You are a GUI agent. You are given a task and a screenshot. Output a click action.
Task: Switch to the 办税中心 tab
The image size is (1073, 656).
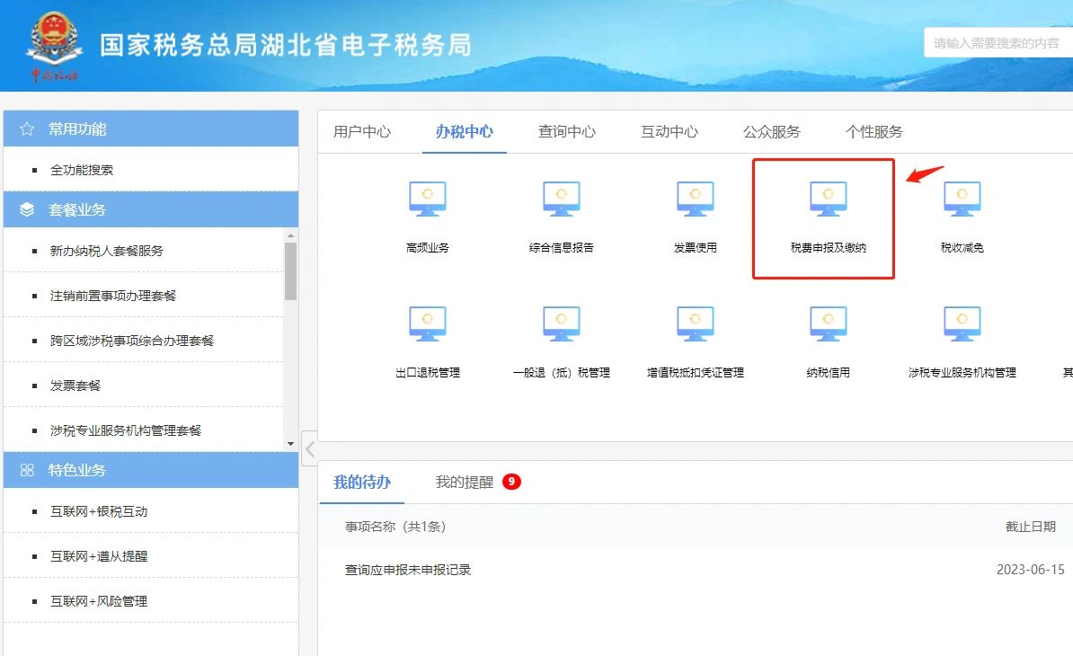tap(464, 131)
